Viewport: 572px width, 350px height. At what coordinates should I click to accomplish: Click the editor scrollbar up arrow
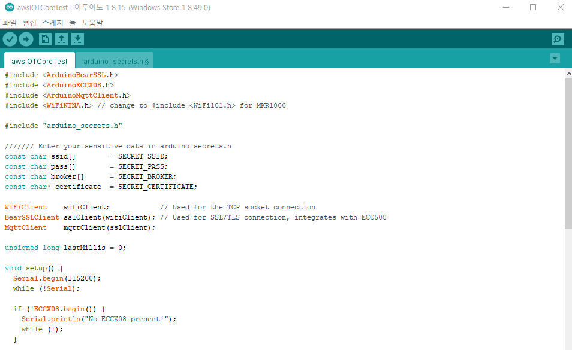click(x=568, y=74)
